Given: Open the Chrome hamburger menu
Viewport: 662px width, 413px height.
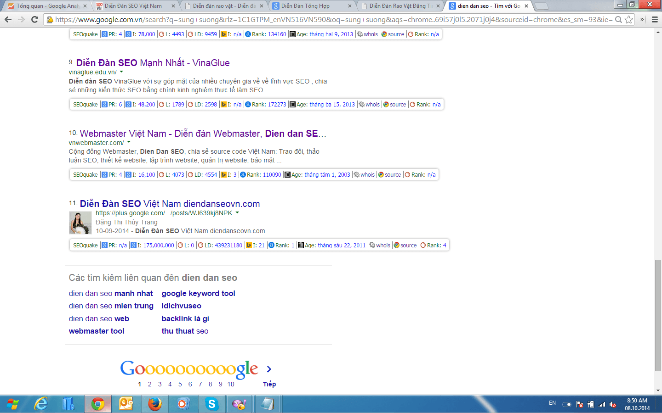Looking at the screenshot, I should [655, 19].
